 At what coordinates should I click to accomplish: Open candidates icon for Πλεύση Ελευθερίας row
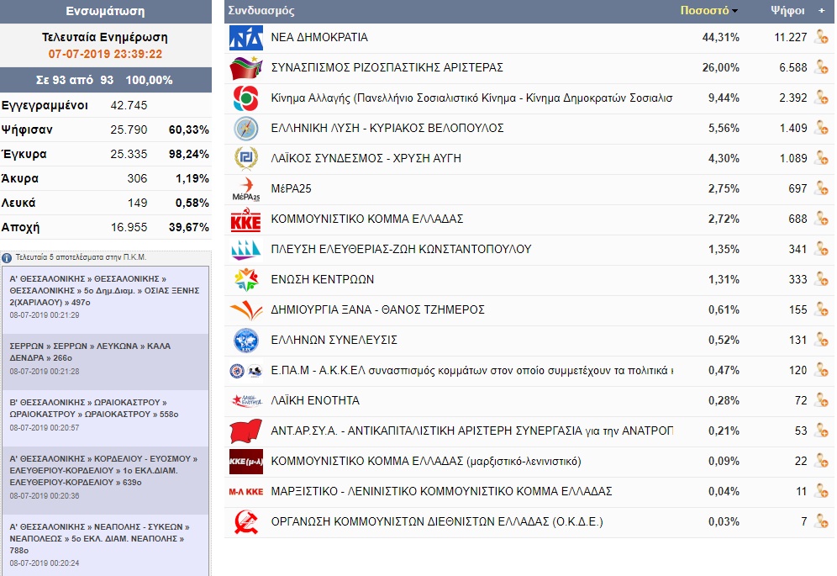click(821, 249)
